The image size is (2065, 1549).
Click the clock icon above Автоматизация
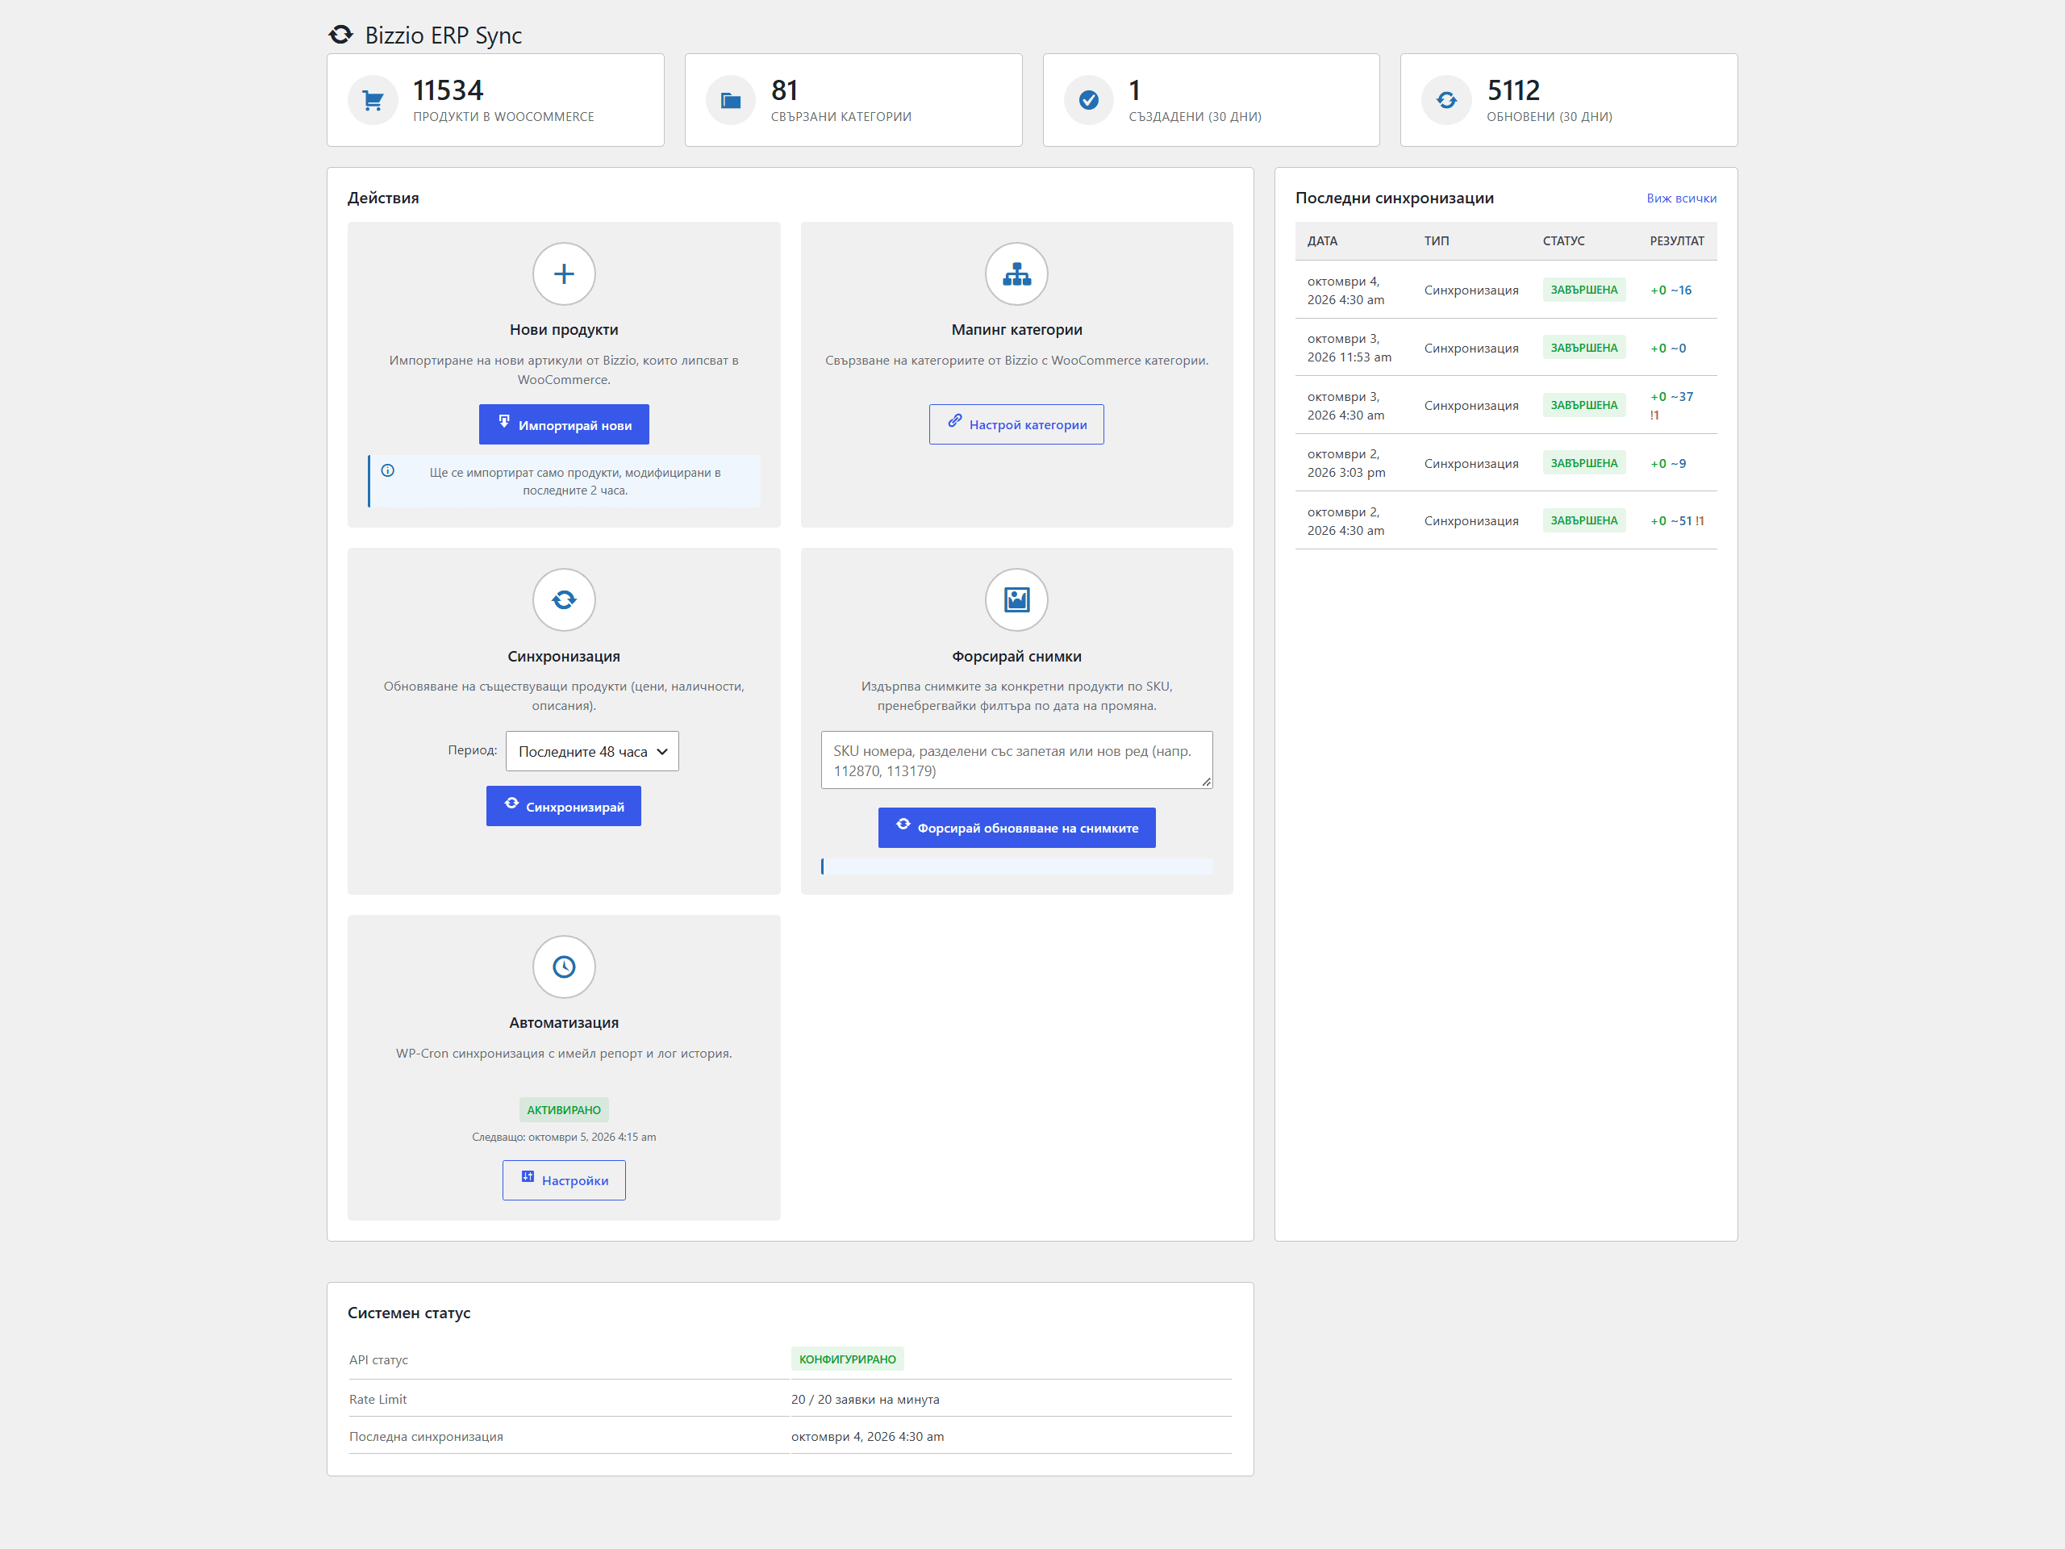pos(564,967)
